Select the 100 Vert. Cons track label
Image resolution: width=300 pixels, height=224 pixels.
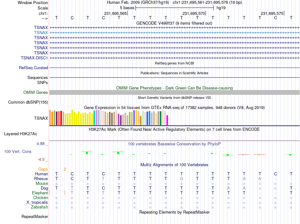coord(18,151)
